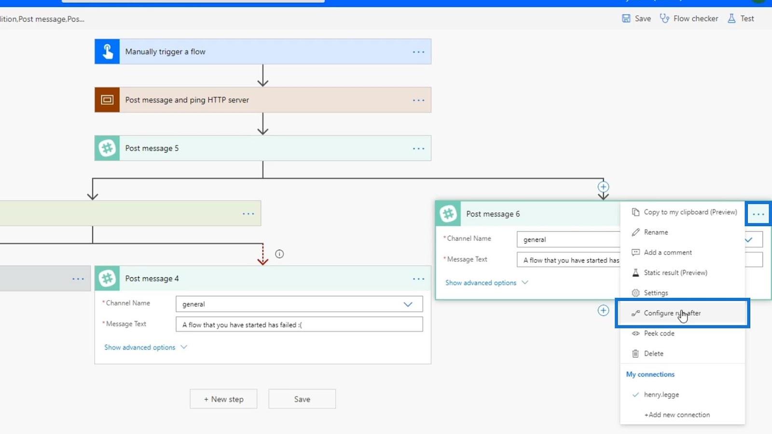
Task: Open the ellipsis menu of Manually trigger a flow
Action: click(418, 52)
